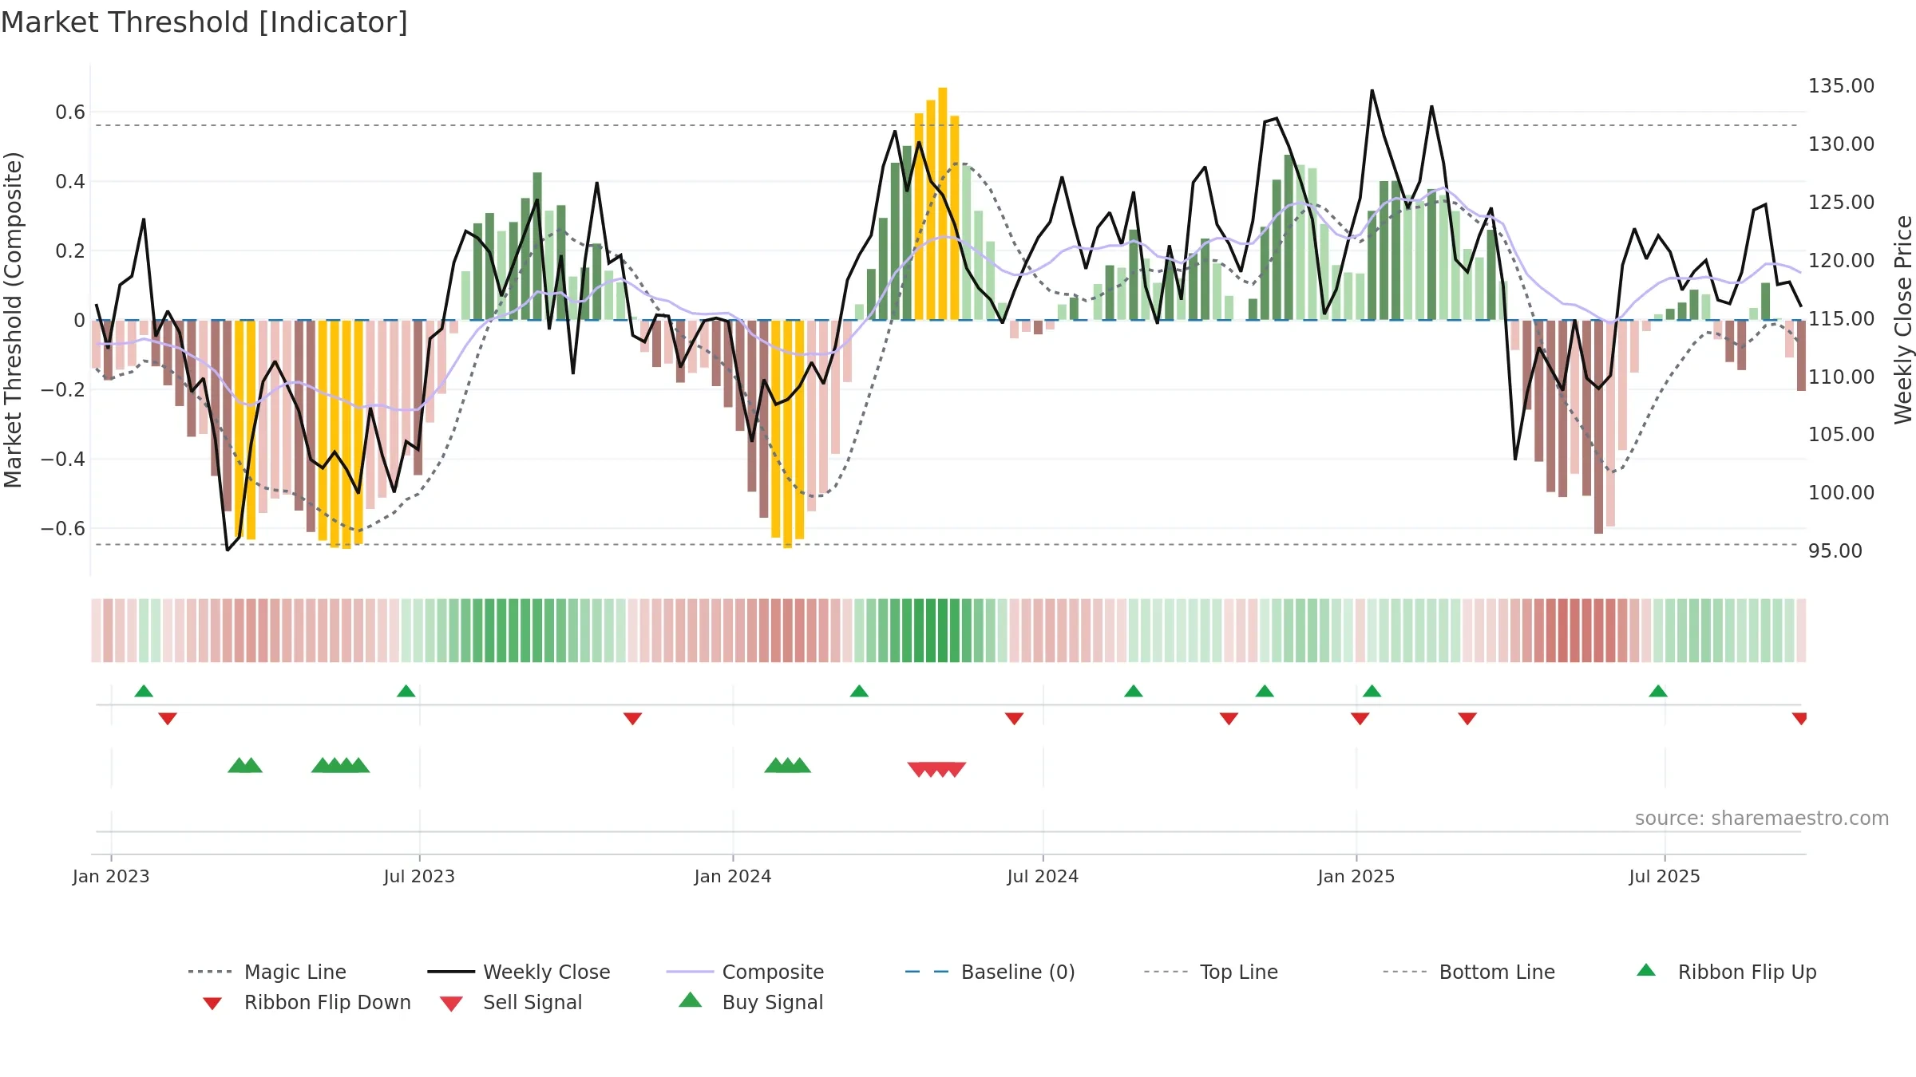Toggle the Top Line legend entry
The width and height of the screenshot is (1916, 1077).
pos(1211,972)
